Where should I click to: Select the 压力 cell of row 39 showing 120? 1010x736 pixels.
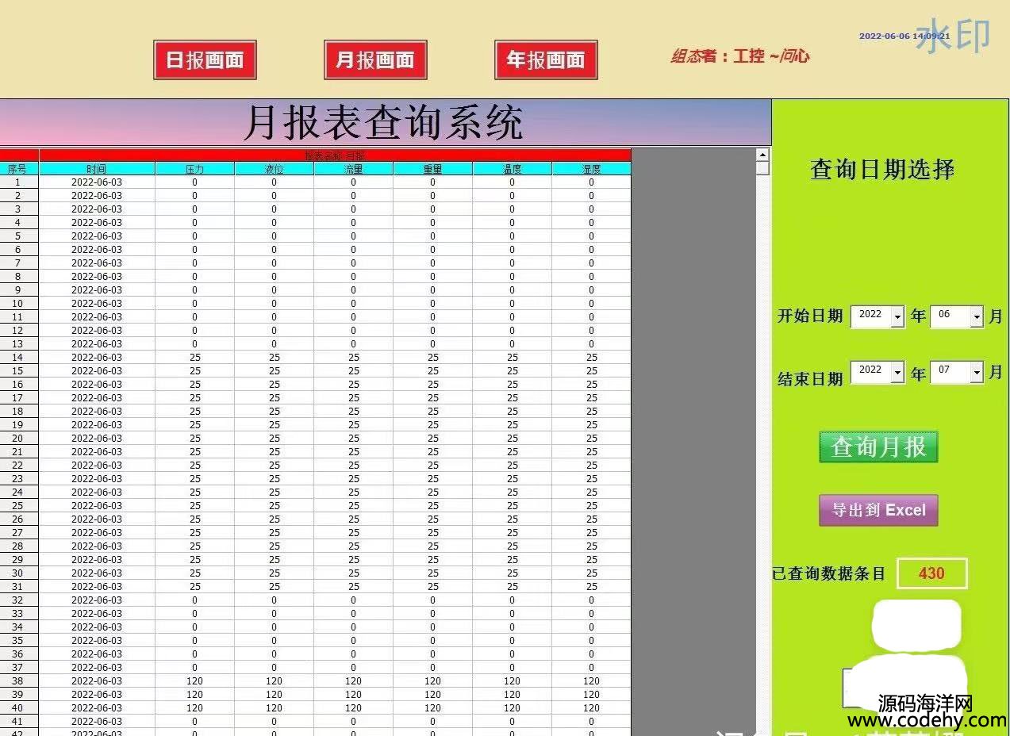point(195,695)
